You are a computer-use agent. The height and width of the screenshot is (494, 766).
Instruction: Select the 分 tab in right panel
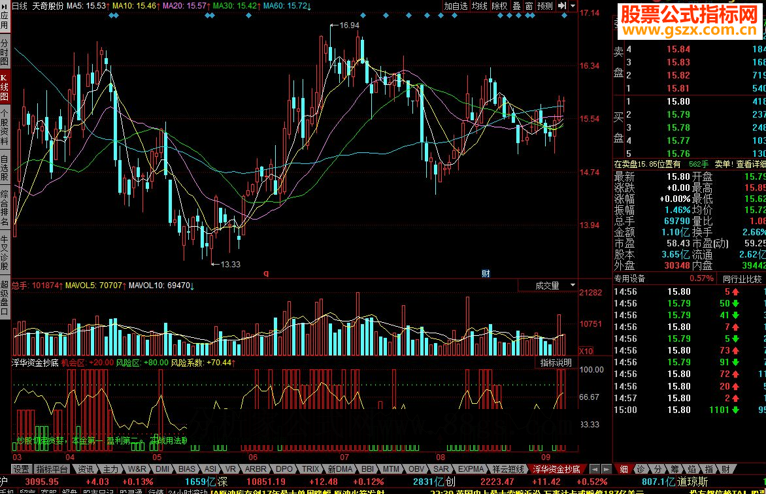pos(657,469)
